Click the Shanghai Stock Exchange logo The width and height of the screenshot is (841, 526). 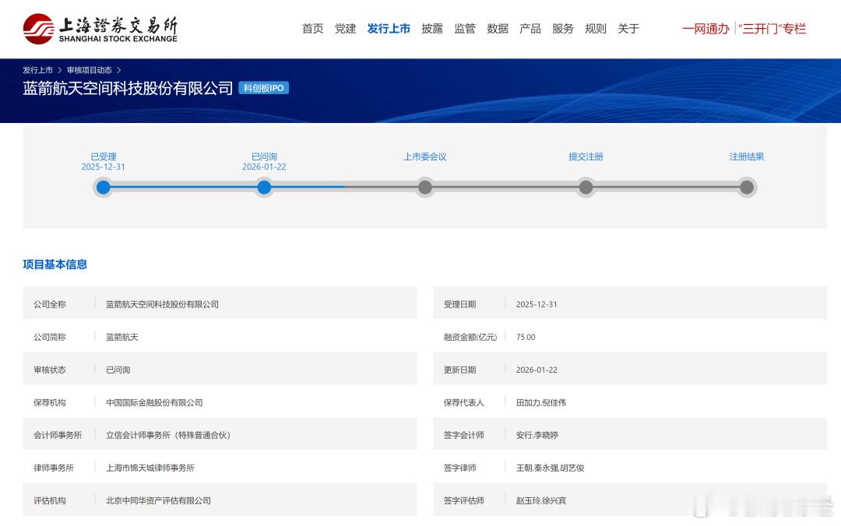(x=100, y=29)
